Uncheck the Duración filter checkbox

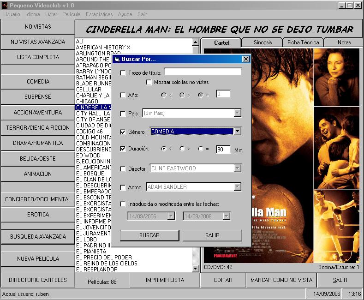pos(123,149)
